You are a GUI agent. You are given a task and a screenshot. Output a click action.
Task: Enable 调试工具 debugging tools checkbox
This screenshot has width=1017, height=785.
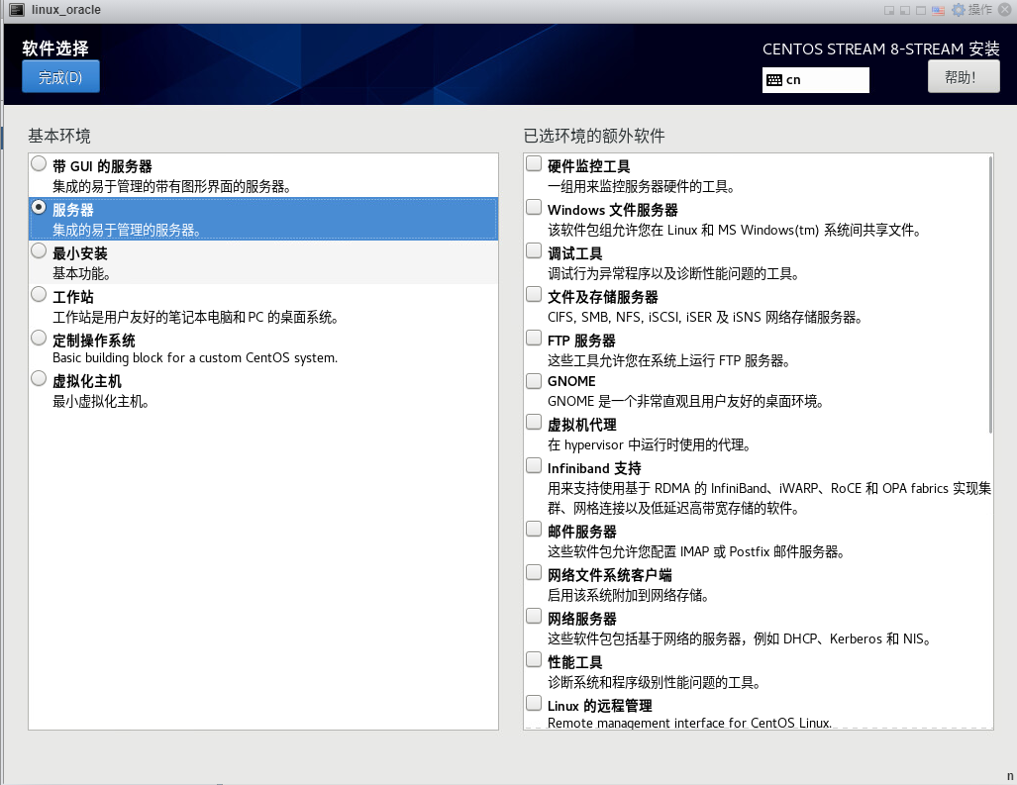click(x=535, y=251)
